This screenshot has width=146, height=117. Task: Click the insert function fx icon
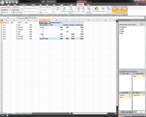coord(26,18)
